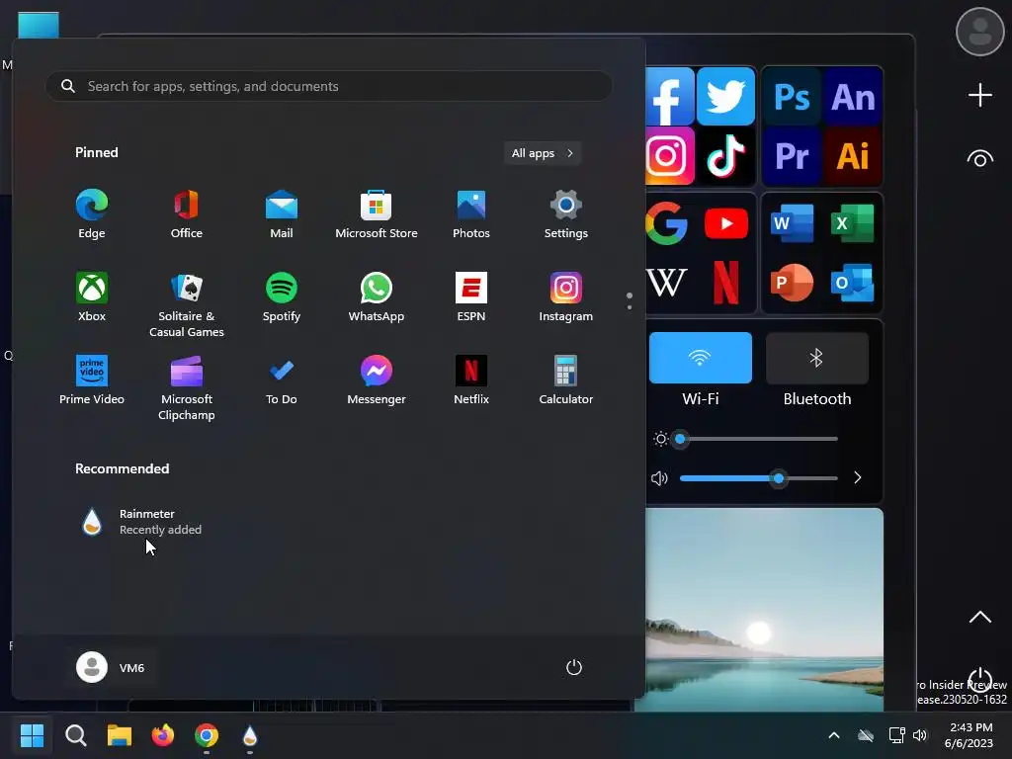Click the upward chevron on right sidebar
Viewport: 1012px width, 759px height.
(979, 617)
